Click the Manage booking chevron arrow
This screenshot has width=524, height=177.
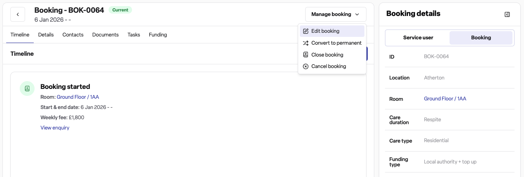click(x=357, y=14)
